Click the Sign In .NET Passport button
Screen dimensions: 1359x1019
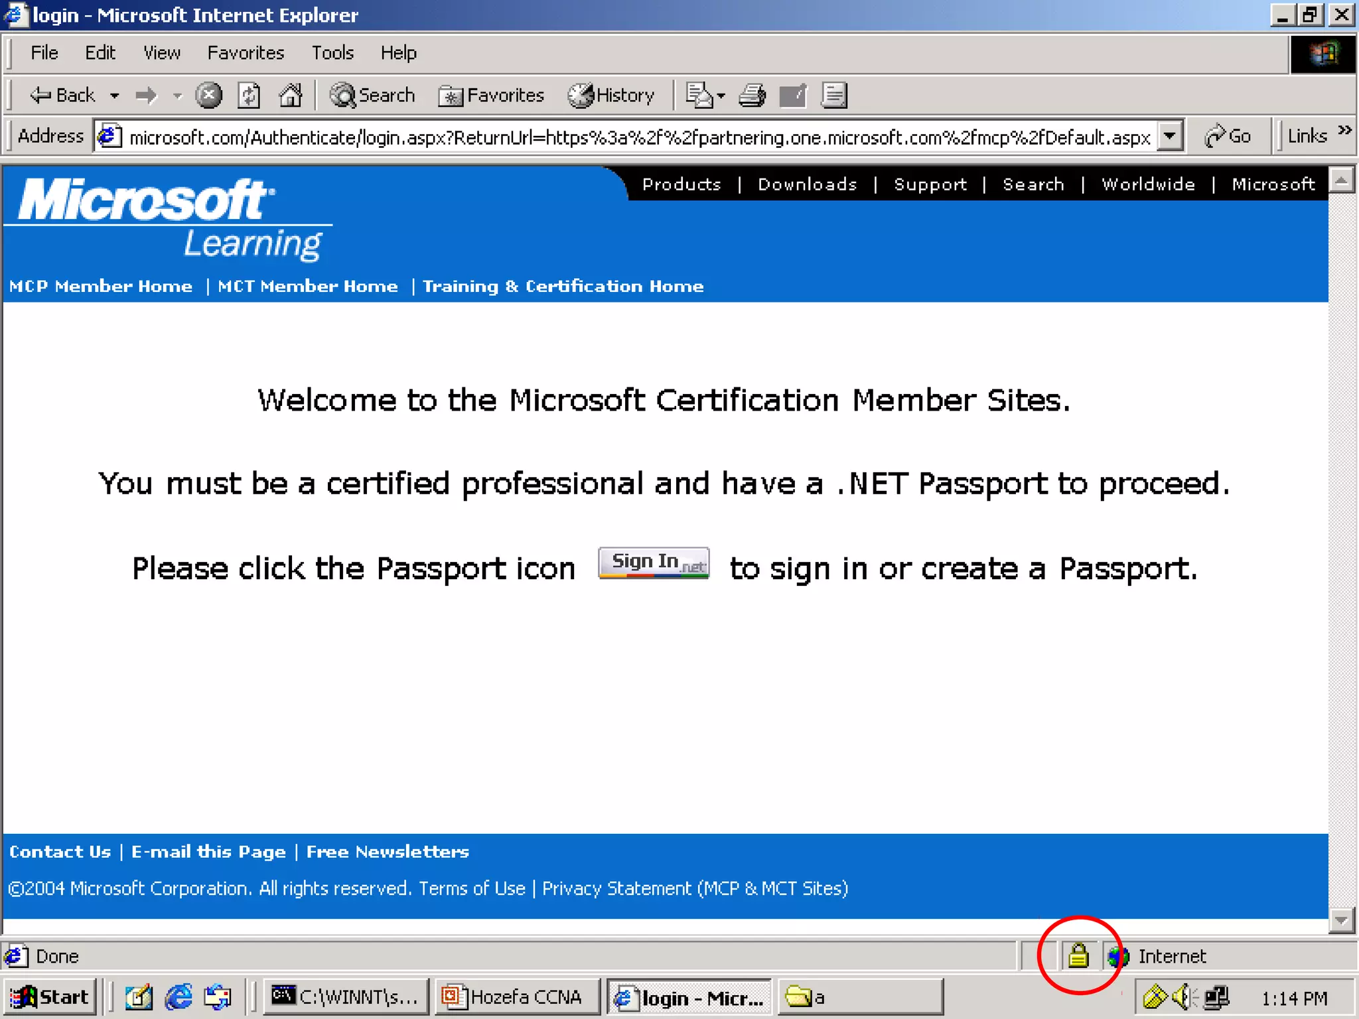(654, 563)
